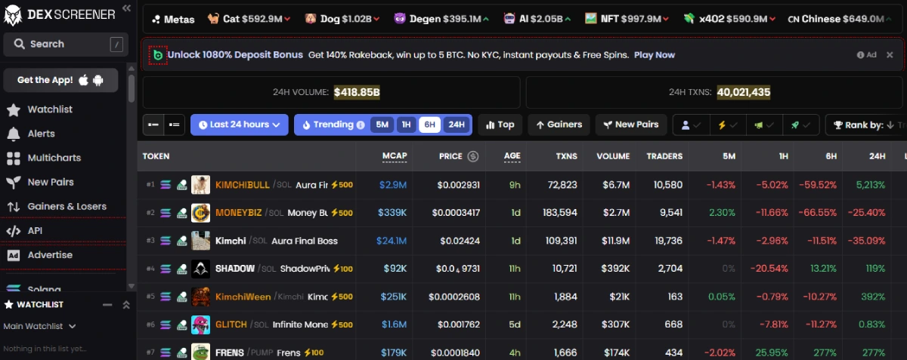
Task: Click the Multicharts grid icon
Action: pyautogui.click(x=13, y=158)
